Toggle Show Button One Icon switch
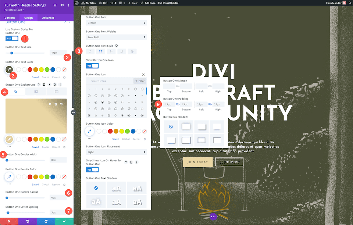Viewport: 353px width, 225px height. 92,66
